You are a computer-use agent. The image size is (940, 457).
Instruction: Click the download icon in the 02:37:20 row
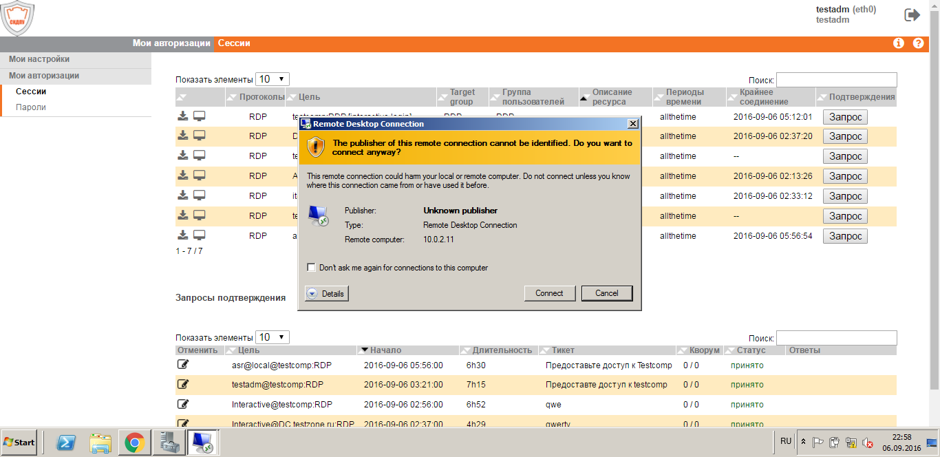tap(183, 136)
